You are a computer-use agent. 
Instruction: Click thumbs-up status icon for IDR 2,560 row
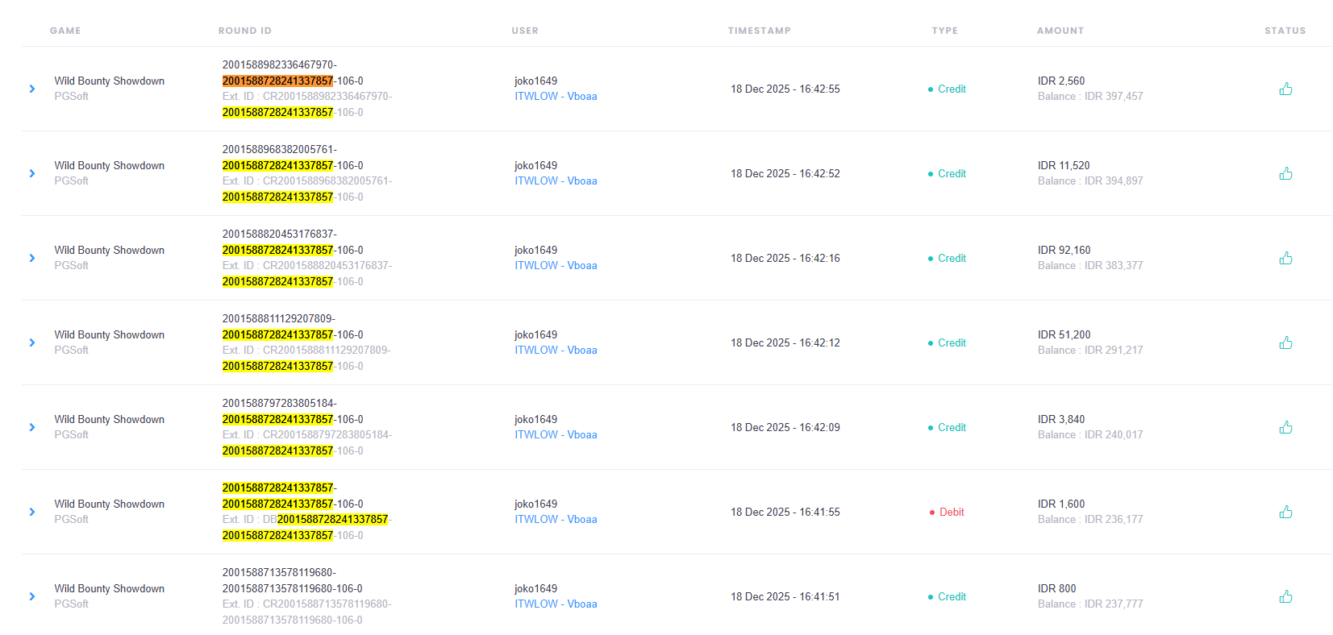pyautogui.click(x=1285, y=89)
